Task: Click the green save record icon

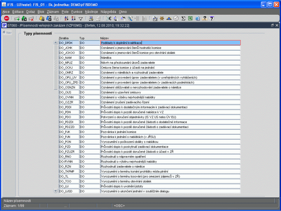Action: tap(24, 18)
